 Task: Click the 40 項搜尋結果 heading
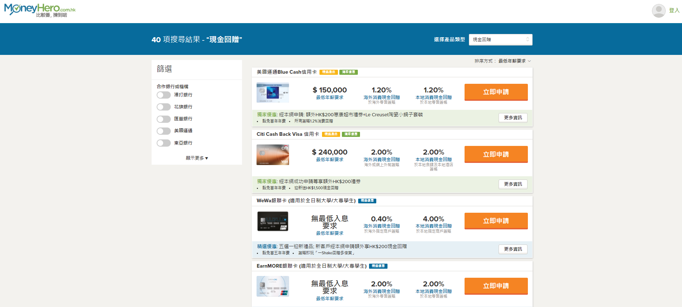pos(197,40)
